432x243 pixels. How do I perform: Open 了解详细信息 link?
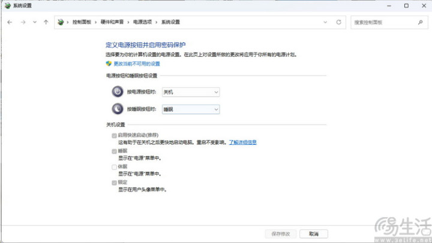pyautogui.click(x=243, y=142)
